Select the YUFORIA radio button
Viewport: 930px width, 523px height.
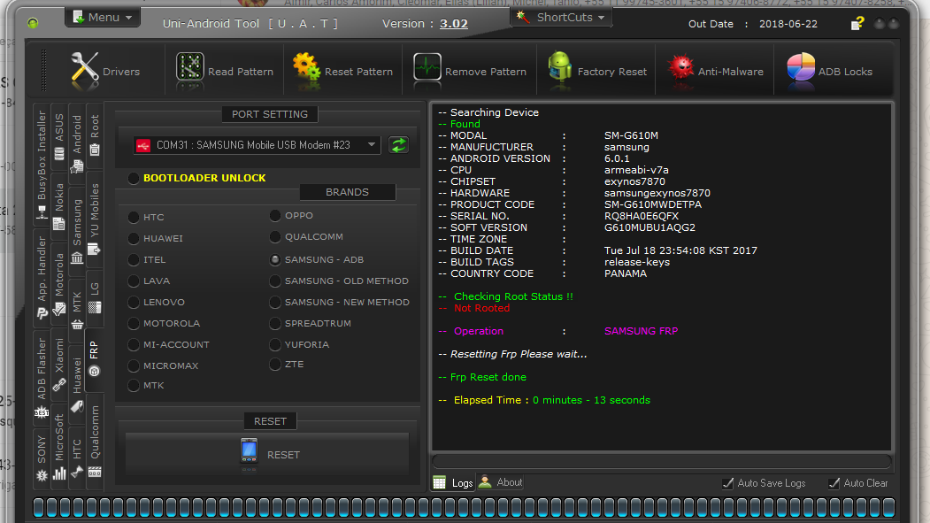[x=275, y=344]
